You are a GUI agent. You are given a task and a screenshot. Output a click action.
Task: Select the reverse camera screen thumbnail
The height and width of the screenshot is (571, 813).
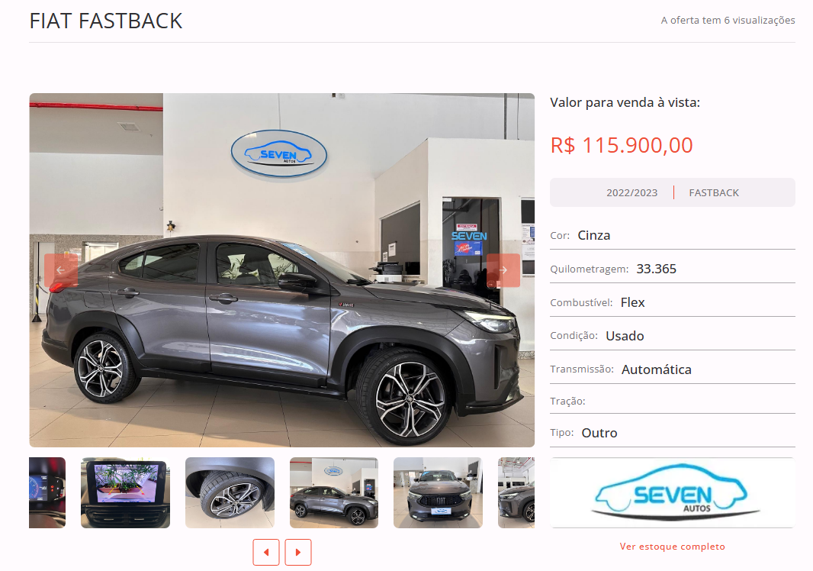126,492
